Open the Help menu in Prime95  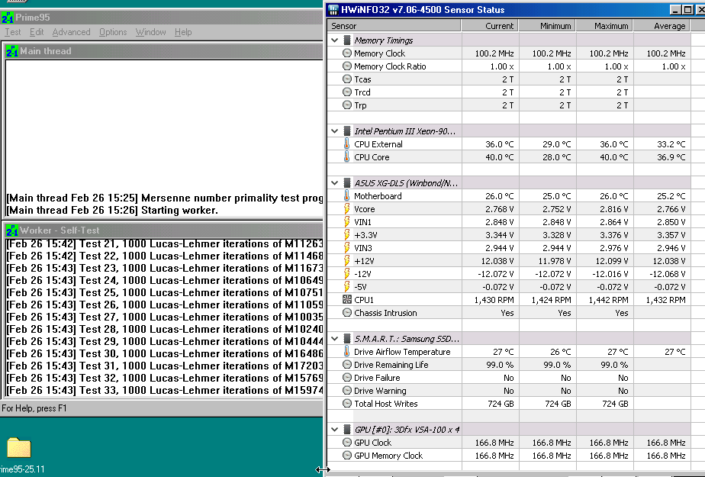coord(183,32)
